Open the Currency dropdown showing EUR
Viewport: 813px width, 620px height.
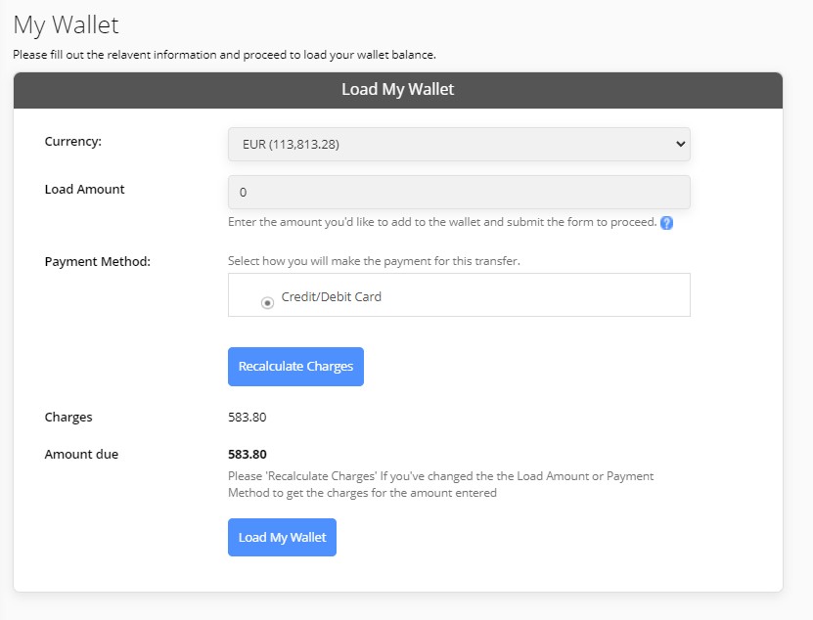pyautogui.click(x=459, y=144)
